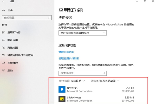Click the 管理可选功能 link

[x=66, y=52]
